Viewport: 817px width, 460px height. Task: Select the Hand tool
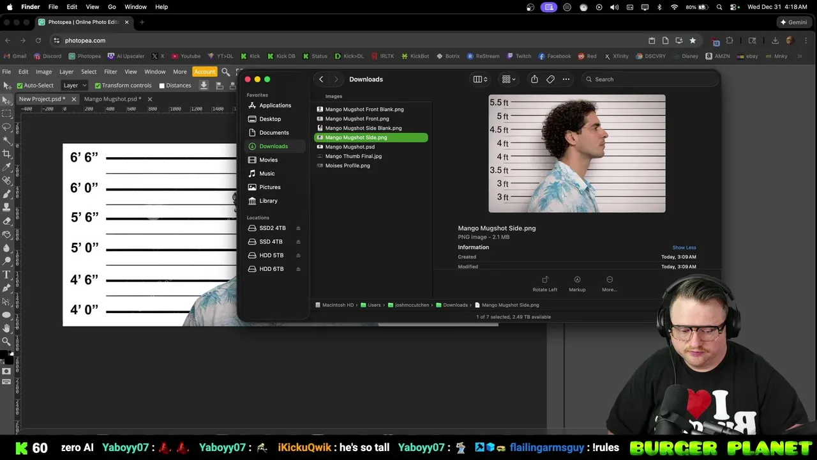coord(6,328)
